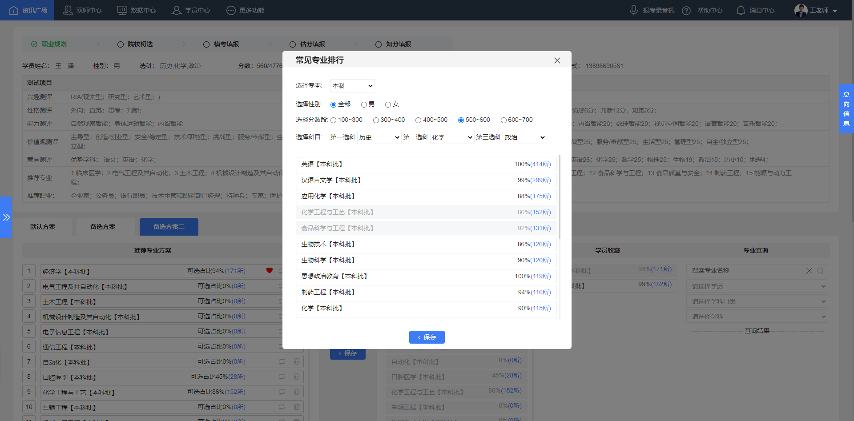Screen dimensions: 854x421
Task: Select 思想政治教育【本科批】 row
Action: click(x=426, y=276)
